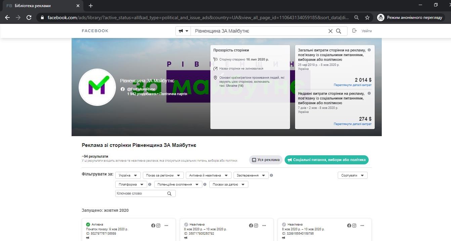Show info next to Платформа filter

click(x=150, y=185)
